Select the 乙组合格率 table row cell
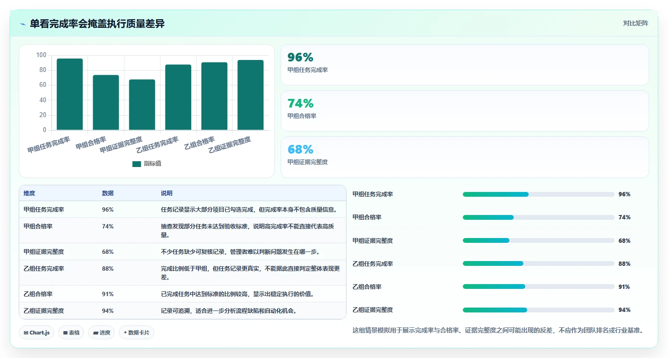The height and width of the screenshot is (358, 668). pos(38,294)
